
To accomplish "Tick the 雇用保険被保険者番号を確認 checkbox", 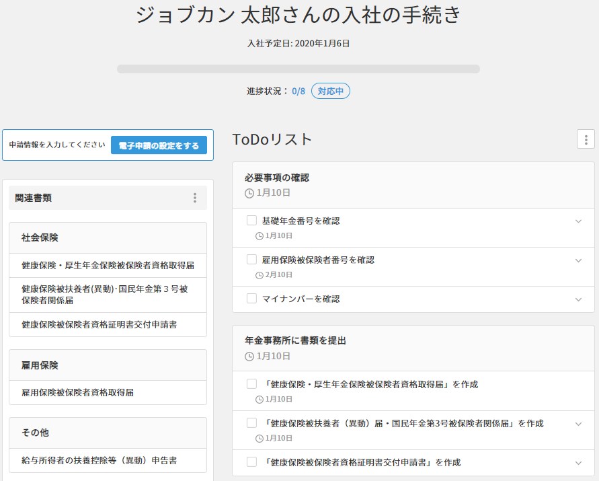I will 251,260.
